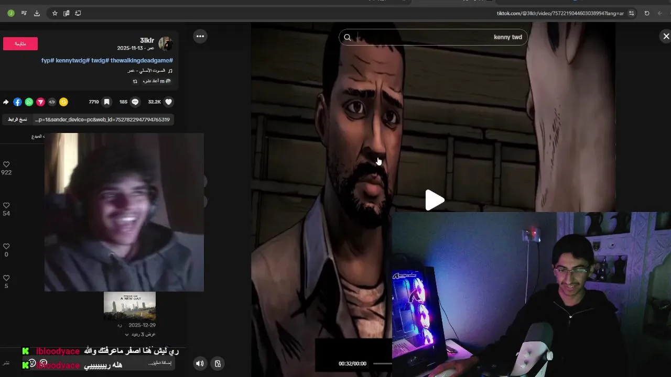This screenshot has width=671, height=377.
Task: Send to friends with the red paper-plane icon
Action: tap(40, 102)
